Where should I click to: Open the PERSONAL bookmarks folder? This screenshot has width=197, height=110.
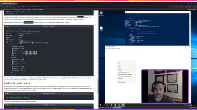tap(17, 9)
